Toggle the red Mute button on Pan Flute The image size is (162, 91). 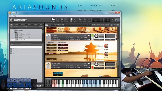[x=92, y=67]
